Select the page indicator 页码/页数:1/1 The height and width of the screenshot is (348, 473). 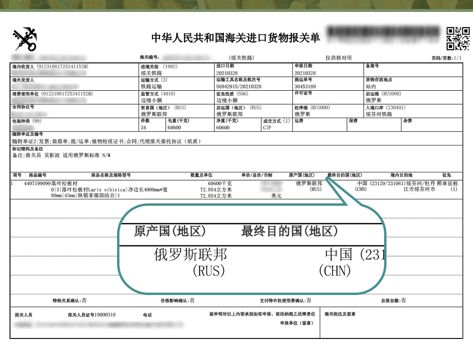click(446, 58)
